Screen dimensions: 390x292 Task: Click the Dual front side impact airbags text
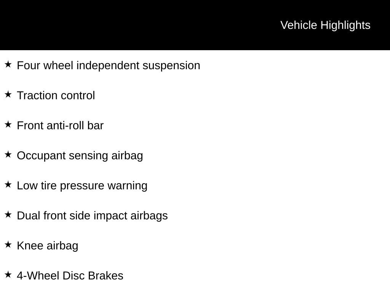(x=92, y=216)
